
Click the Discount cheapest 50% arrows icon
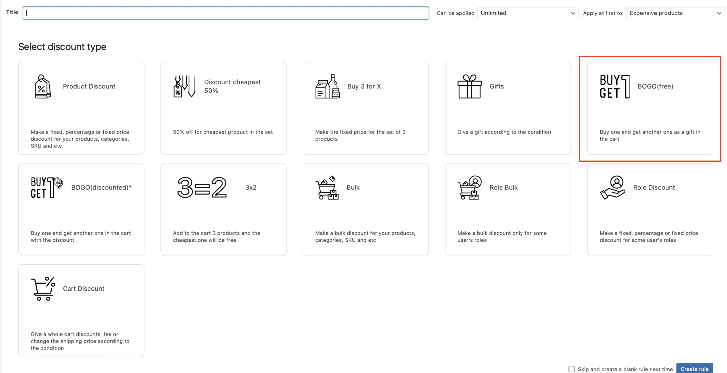(x=184, y=87)
